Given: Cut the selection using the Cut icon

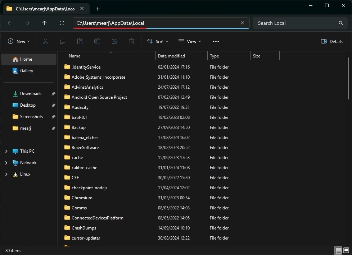Looking at the screenshot, I should coord(45,41).
